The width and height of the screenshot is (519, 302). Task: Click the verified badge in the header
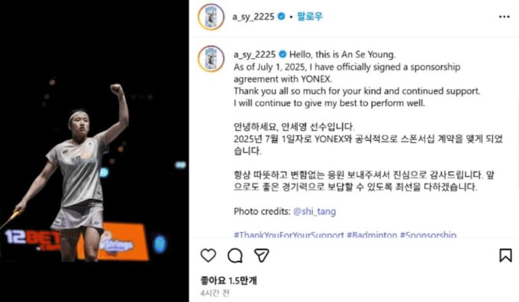pyautogui.click(x=281, y=16)
